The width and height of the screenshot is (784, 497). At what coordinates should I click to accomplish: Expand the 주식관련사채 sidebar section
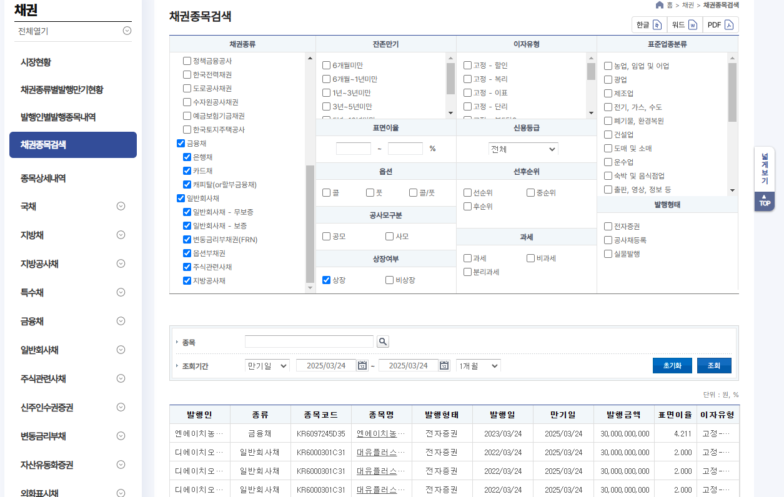121,378
